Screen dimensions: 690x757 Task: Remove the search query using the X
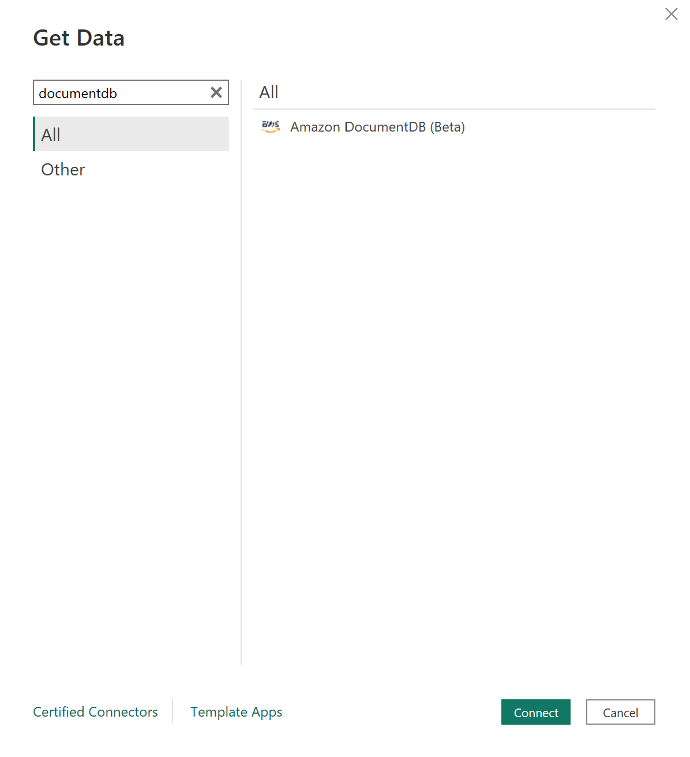click(216, 92)
